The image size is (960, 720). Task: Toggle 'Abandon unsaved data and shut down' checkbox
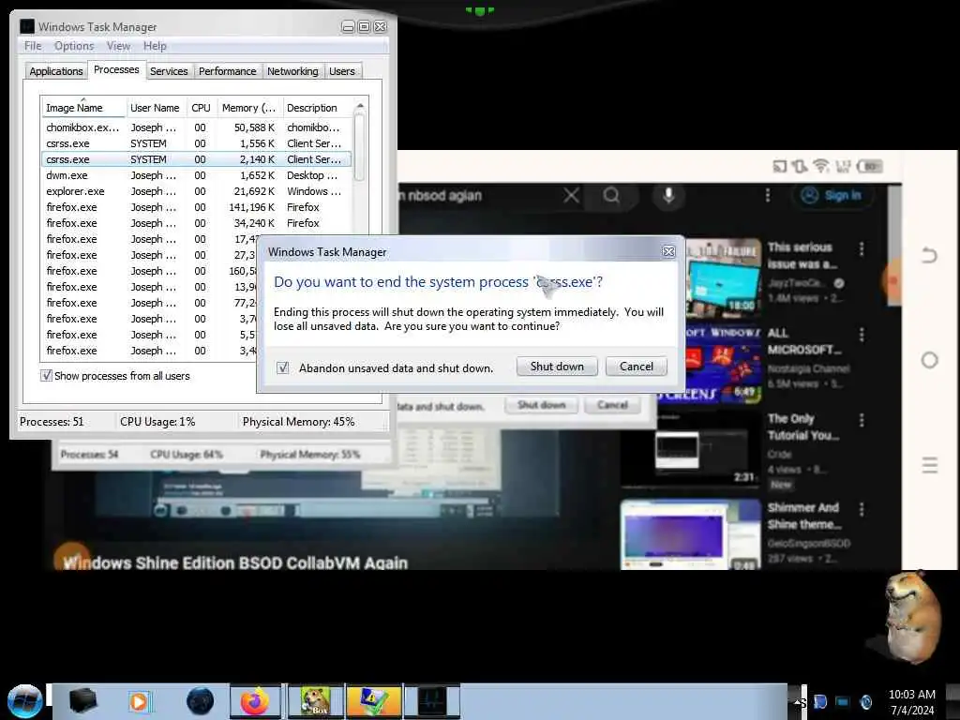click(x=282, y=367)
